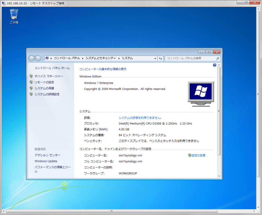This screenshot has width=262, height=215.
Task: Click shield icon beside システムの保護
Action: [x=31, y=88]
